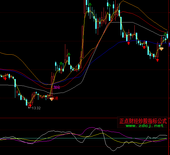The image size is (170, 155).
Task: Click the second green down arrow at top
Action: pyautogui.click(x=109, y=5)
